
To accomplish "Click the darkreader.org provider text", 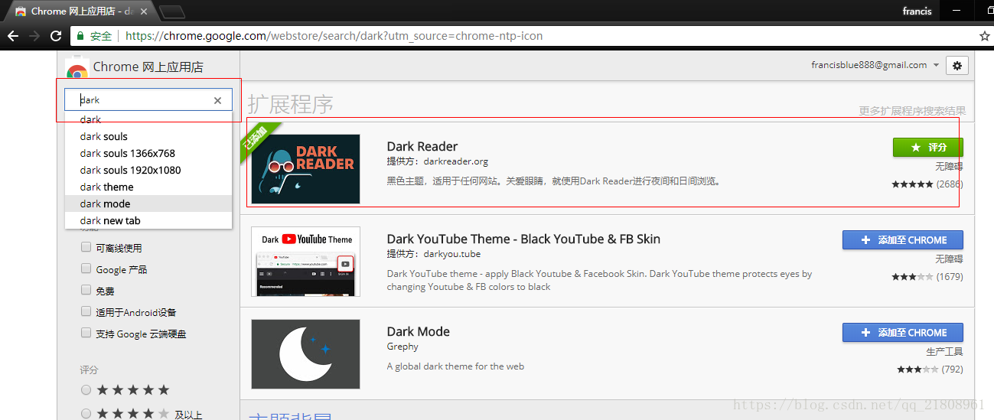I will (455, 161).
